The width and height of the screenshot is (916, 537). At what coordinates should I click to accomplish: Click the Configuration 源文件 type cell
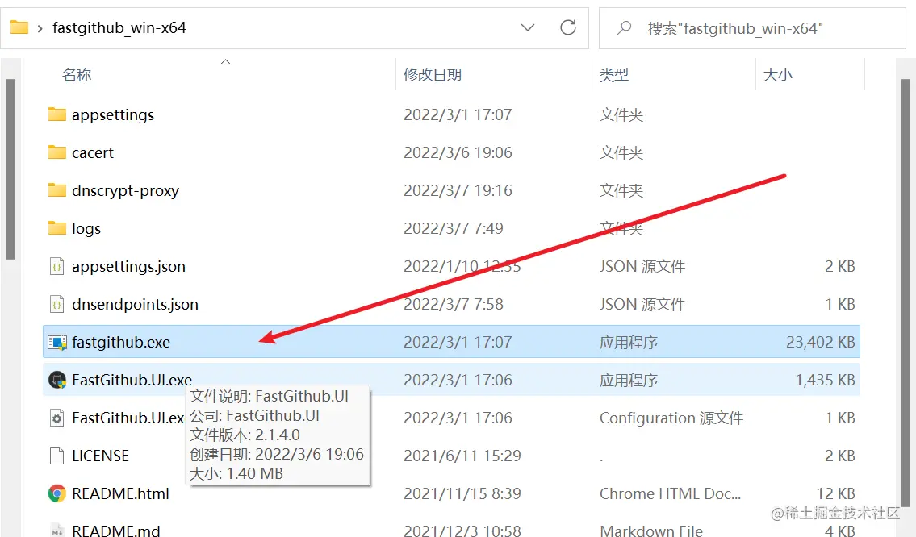pos(671,418)
